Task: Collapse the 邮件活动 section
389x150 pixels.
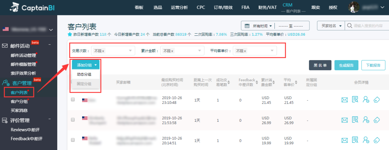Action: tap(50, 45)
